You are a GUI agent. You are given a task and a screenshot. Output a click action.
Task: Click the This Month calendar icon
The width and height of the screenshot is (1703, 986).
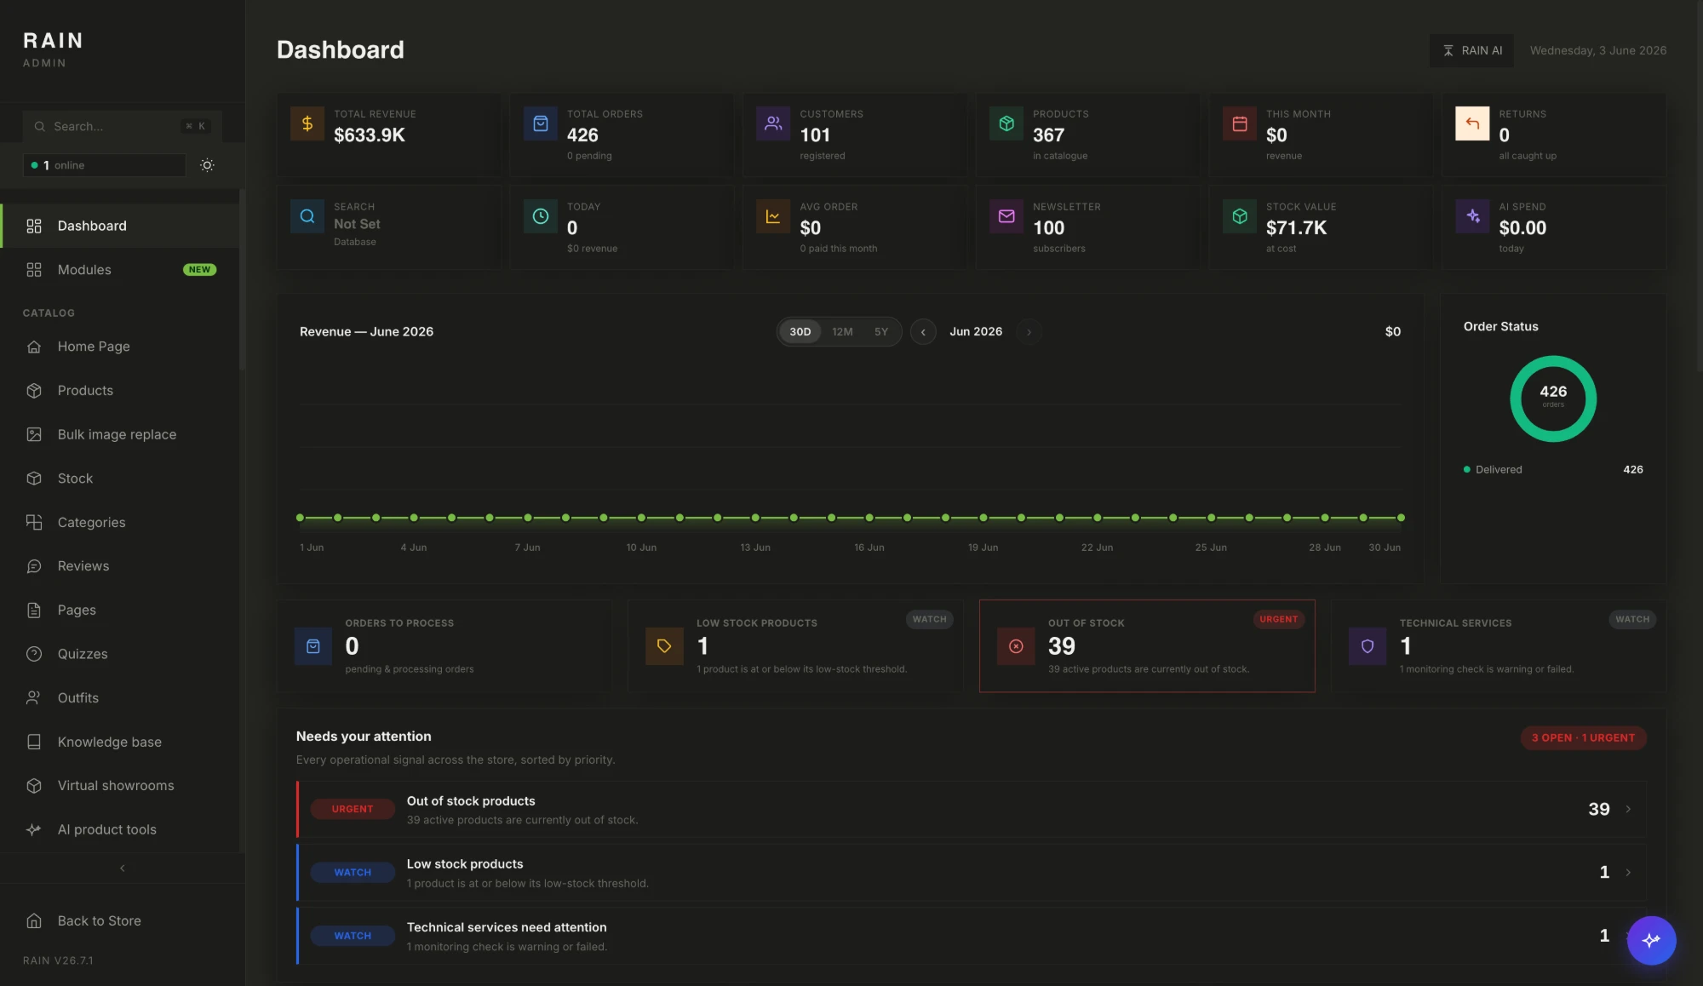click(1240, 124)
